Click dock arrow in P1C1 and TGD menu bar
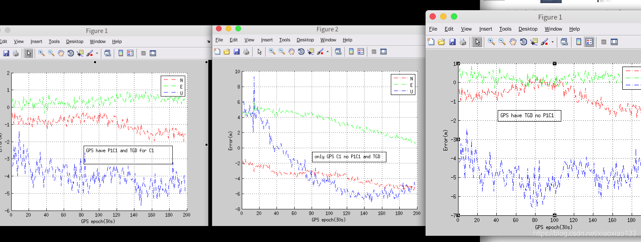 click(x=208, y=42)
